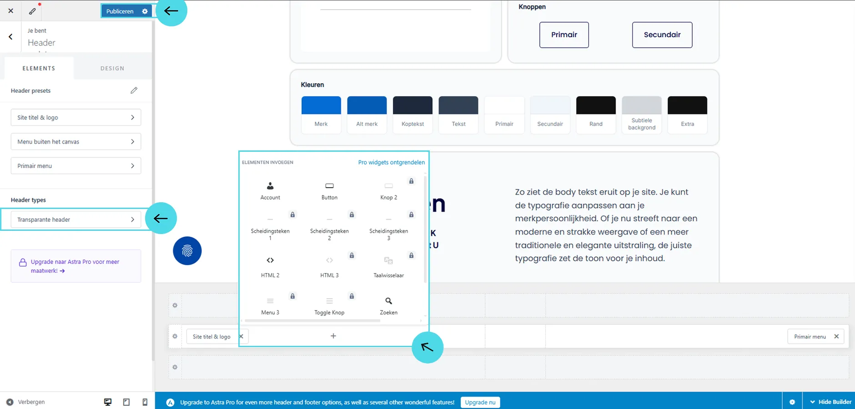
Task: Insert the Button element
Action: pos(329,190)
